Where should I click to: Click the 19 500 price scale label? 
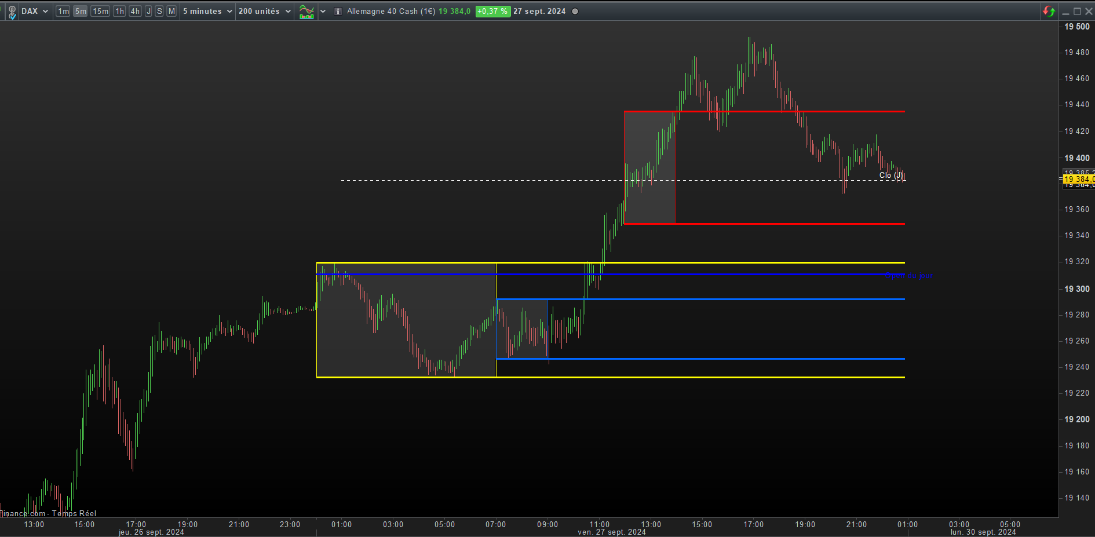pyautogui.click(x=1077, y=27)
